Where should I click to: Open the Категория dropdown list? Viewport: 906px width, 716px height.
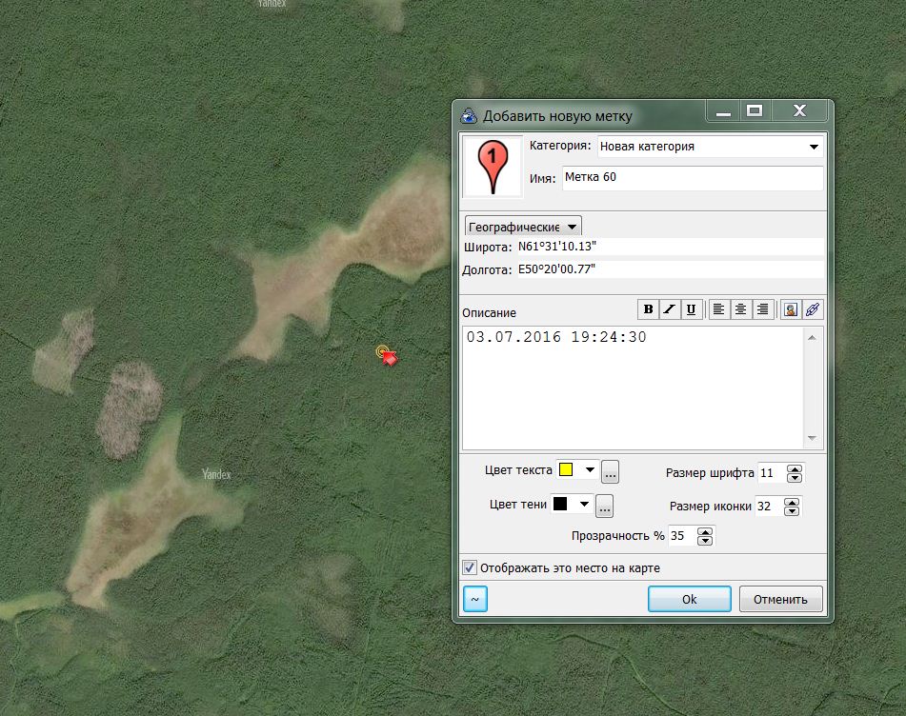(x=814, y=147)
